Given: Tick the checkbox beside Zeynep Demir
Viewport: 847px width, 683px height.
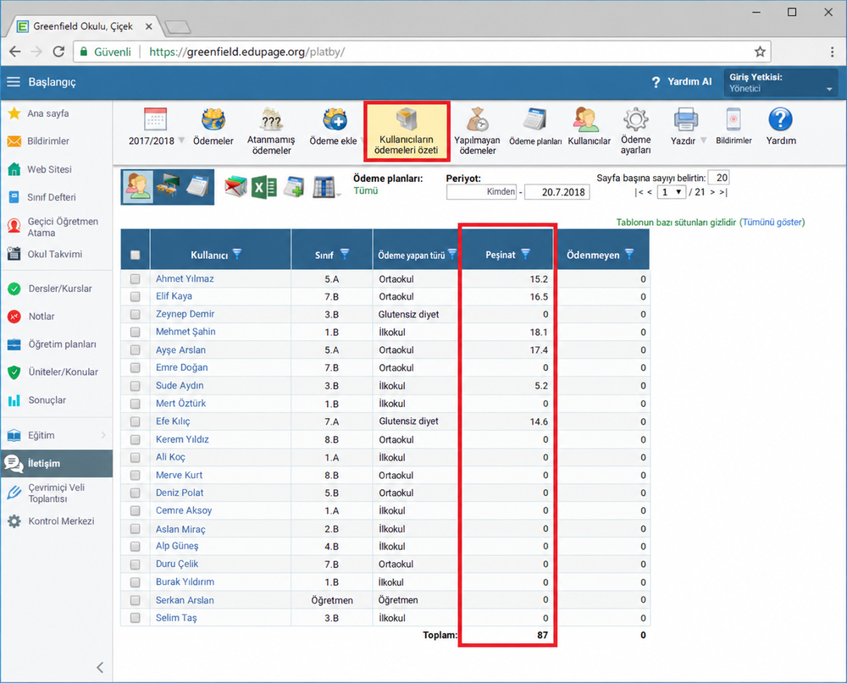Looking at the screenshot, I should pyautogui.click(x=135, y=314).
